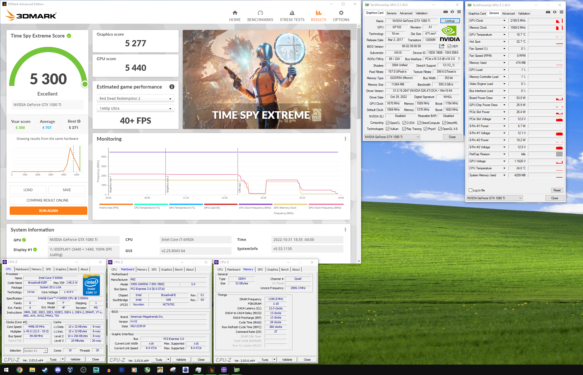Switch to RESULTS tab in 3DMark

(x=318, y=16)
